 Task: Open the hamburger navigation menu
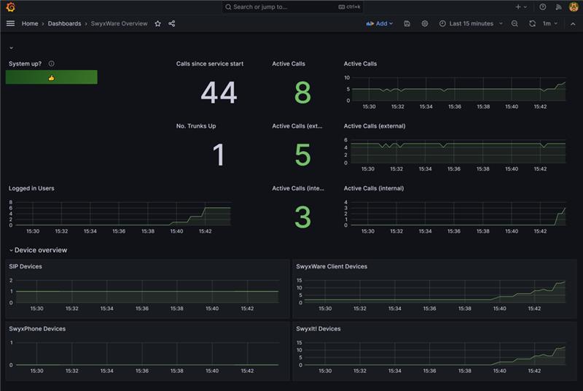(x=10, y=23)
